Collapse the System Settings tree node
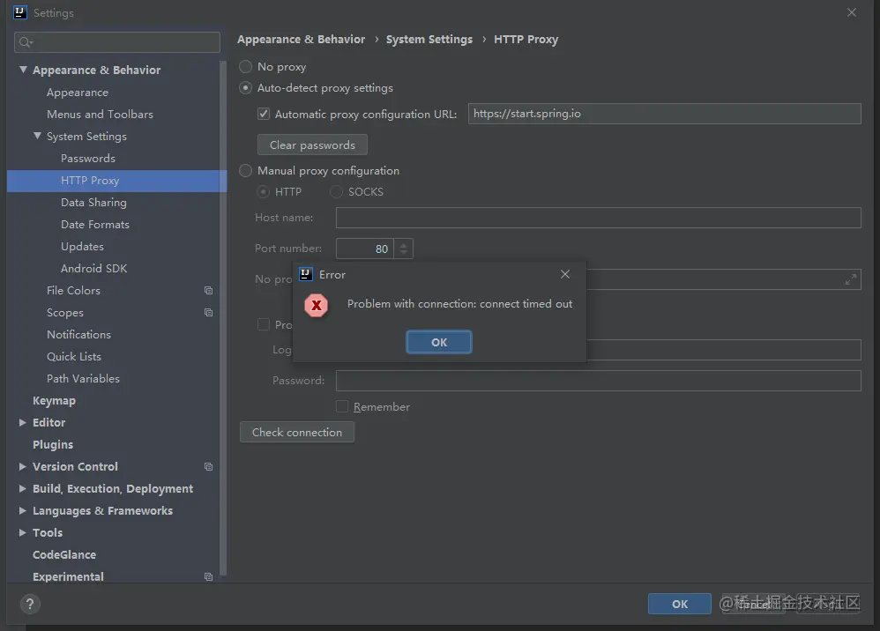The image size is (880, 631). tap(37, 137)
